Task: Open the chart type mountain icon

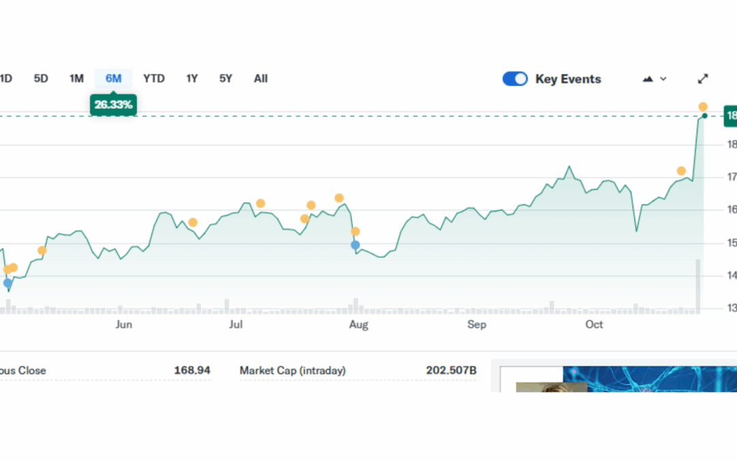Action: click(647, 79)
